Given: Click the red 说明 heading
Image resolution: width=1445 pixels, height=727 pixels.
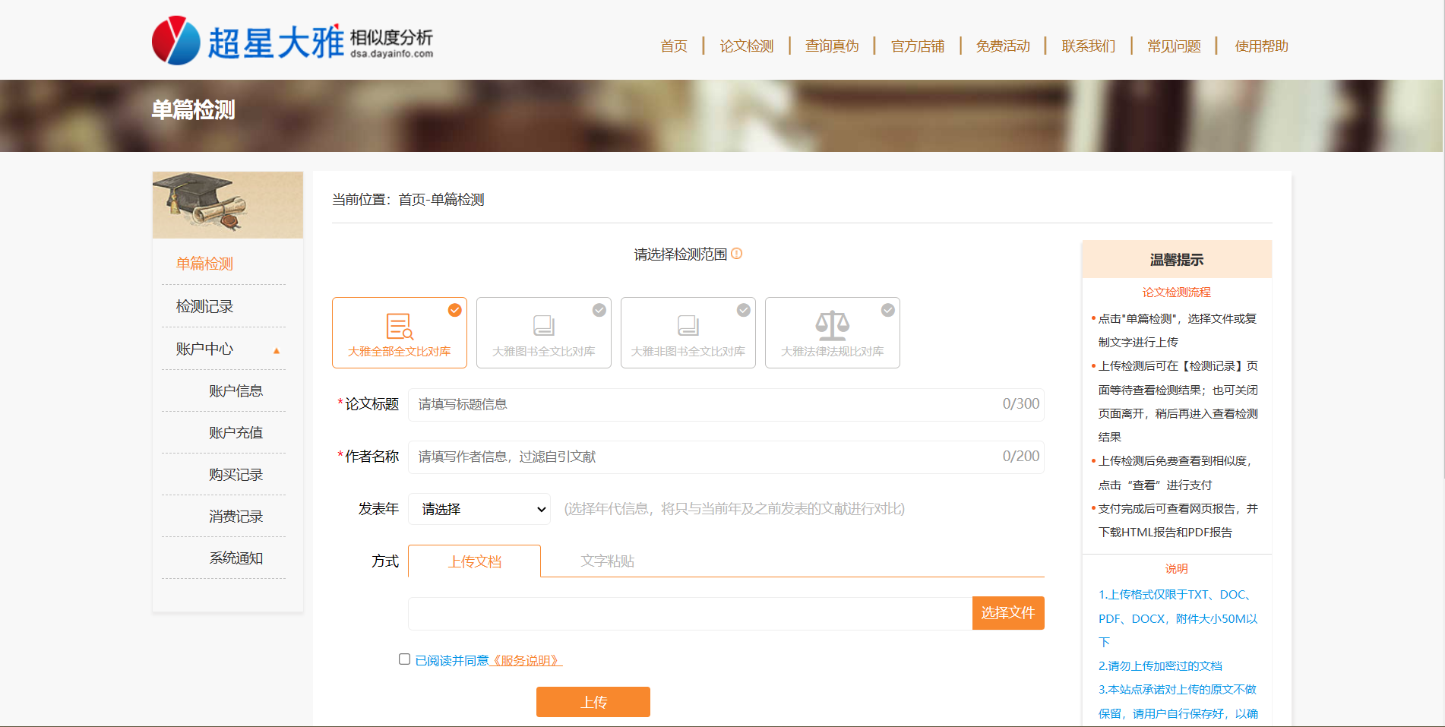Looking at the screenshot, I should point(1177,569).
